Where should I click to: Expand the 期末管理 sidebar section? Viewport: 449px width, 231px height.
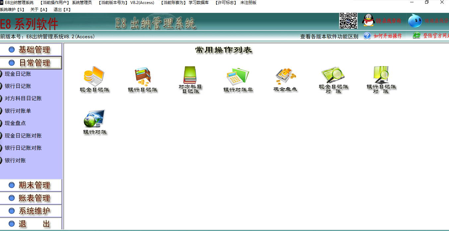coord(31,185)
